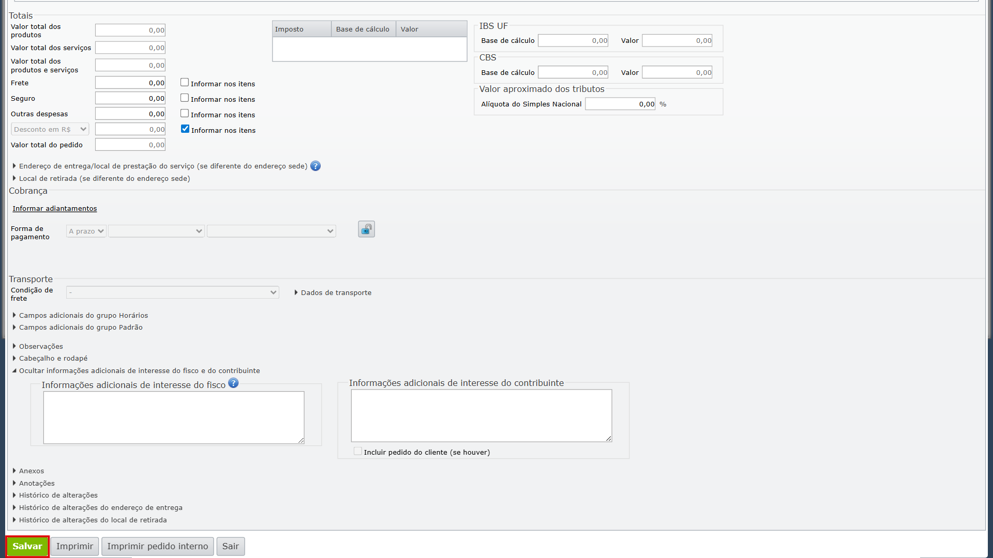The image size is (993, 558).
Task: Check Informar nos itens for Seguro
Action: coord(185,98)
